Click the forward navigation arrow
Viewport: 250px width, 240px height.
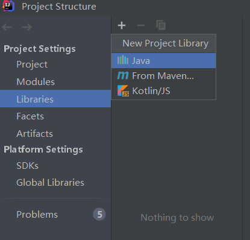tap(27, 27)
